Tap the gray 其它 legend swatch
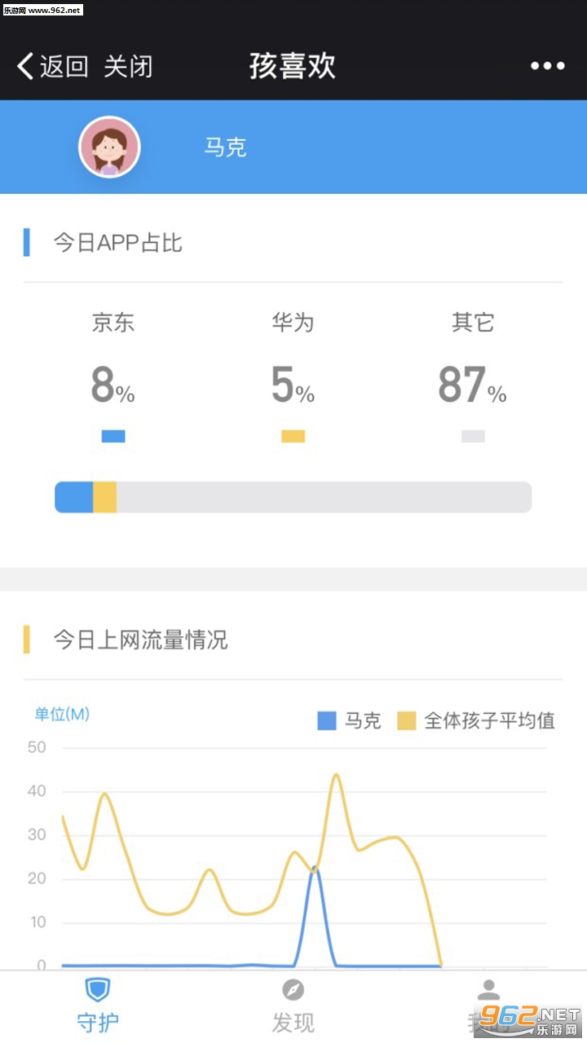The height and width of the screenshot is (1043, 587). (473, 436)
